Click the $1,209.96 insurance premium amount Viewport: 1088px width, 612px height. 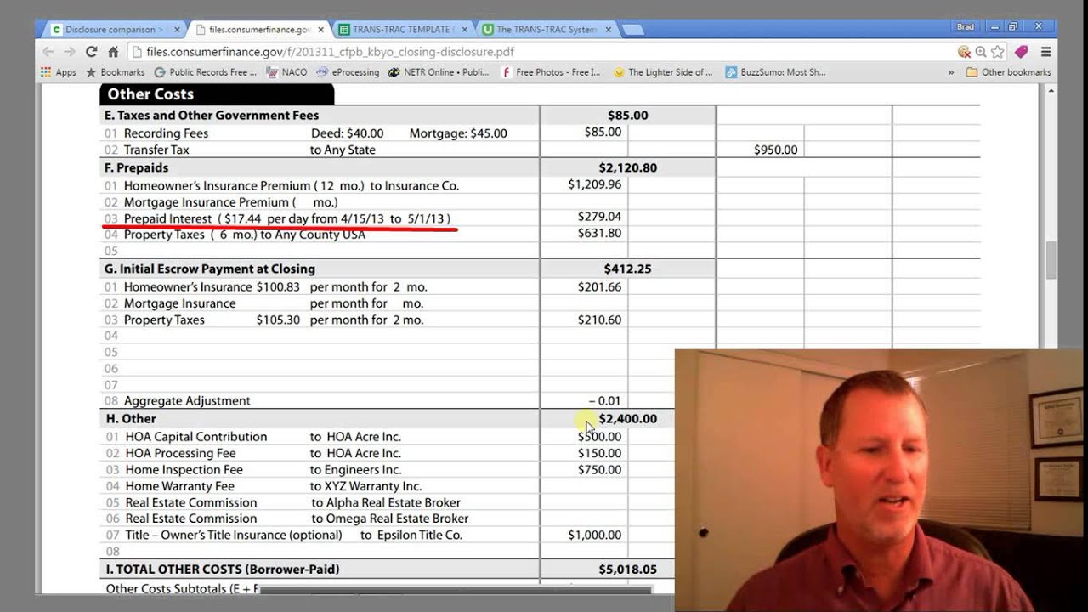595,184
